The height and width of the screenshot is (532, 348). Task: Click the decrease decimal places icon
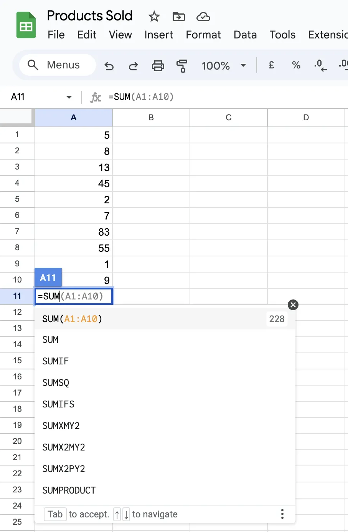pos(320,65)
